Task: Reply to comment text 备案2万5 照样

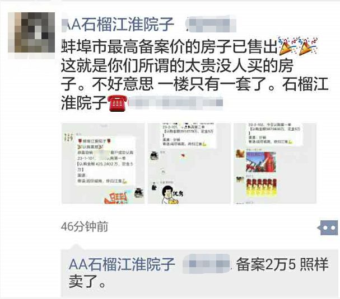Action: click(282, 264)
